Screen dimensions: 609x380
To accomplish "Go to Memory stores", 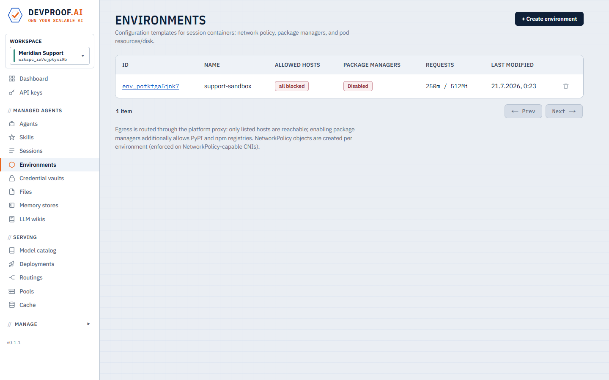I will (49, 205).
